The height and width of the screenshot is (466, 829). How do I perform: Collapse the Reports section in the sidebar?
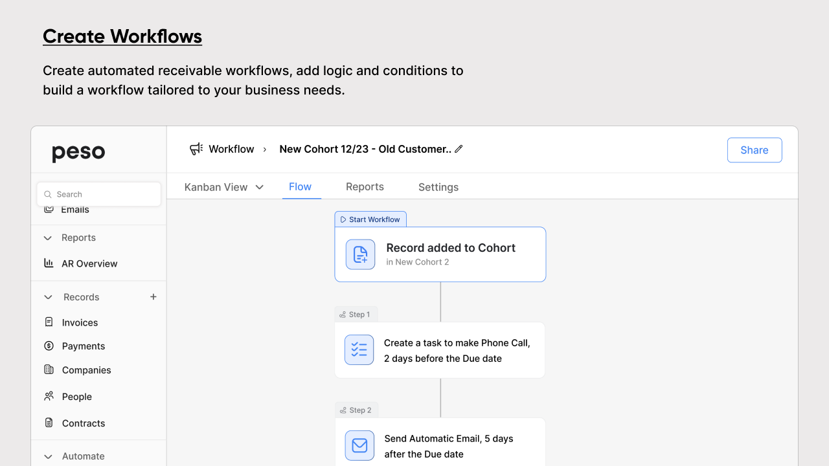[47, 238]
